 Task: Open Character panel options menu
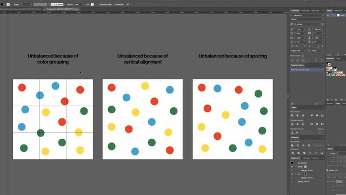[323, 11]
